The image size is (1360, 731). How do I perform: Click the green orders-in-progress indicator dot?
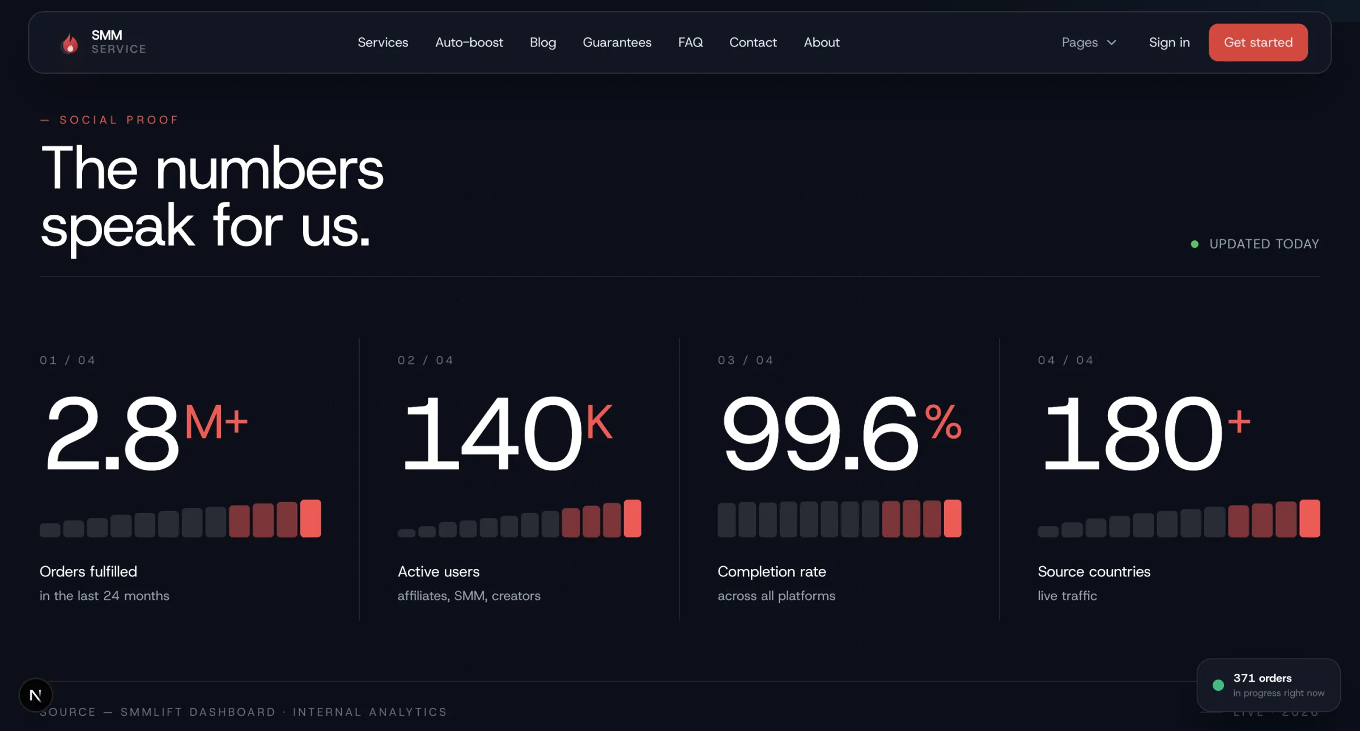1218,685
